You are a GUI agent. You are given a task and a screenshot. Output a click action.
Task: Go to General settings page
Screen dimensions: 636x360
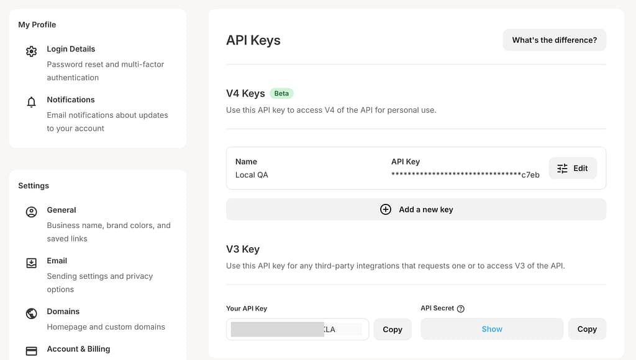pyautogui.click(x=61, y=210)
